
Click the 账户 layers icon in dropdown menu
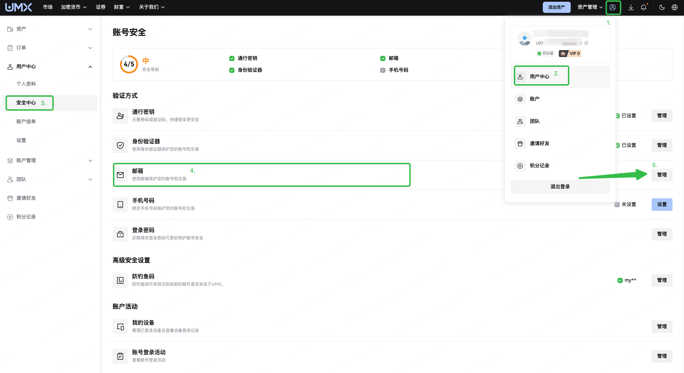click(520, 99)
